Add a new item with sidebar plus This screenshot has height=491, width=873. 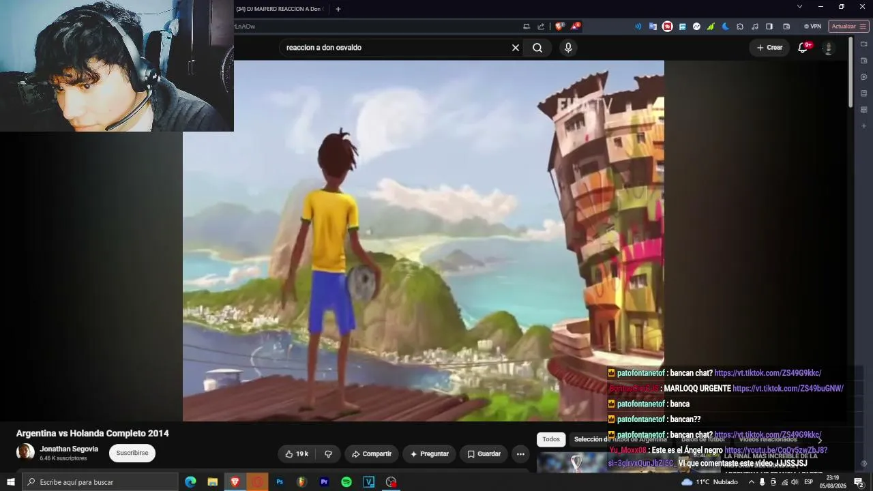click(x=864, y=126)
